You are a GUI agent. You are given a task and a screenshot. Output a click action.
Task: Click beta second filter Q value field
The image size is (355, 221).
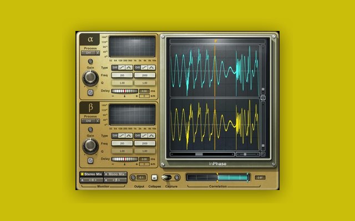[x=145, y=151]
